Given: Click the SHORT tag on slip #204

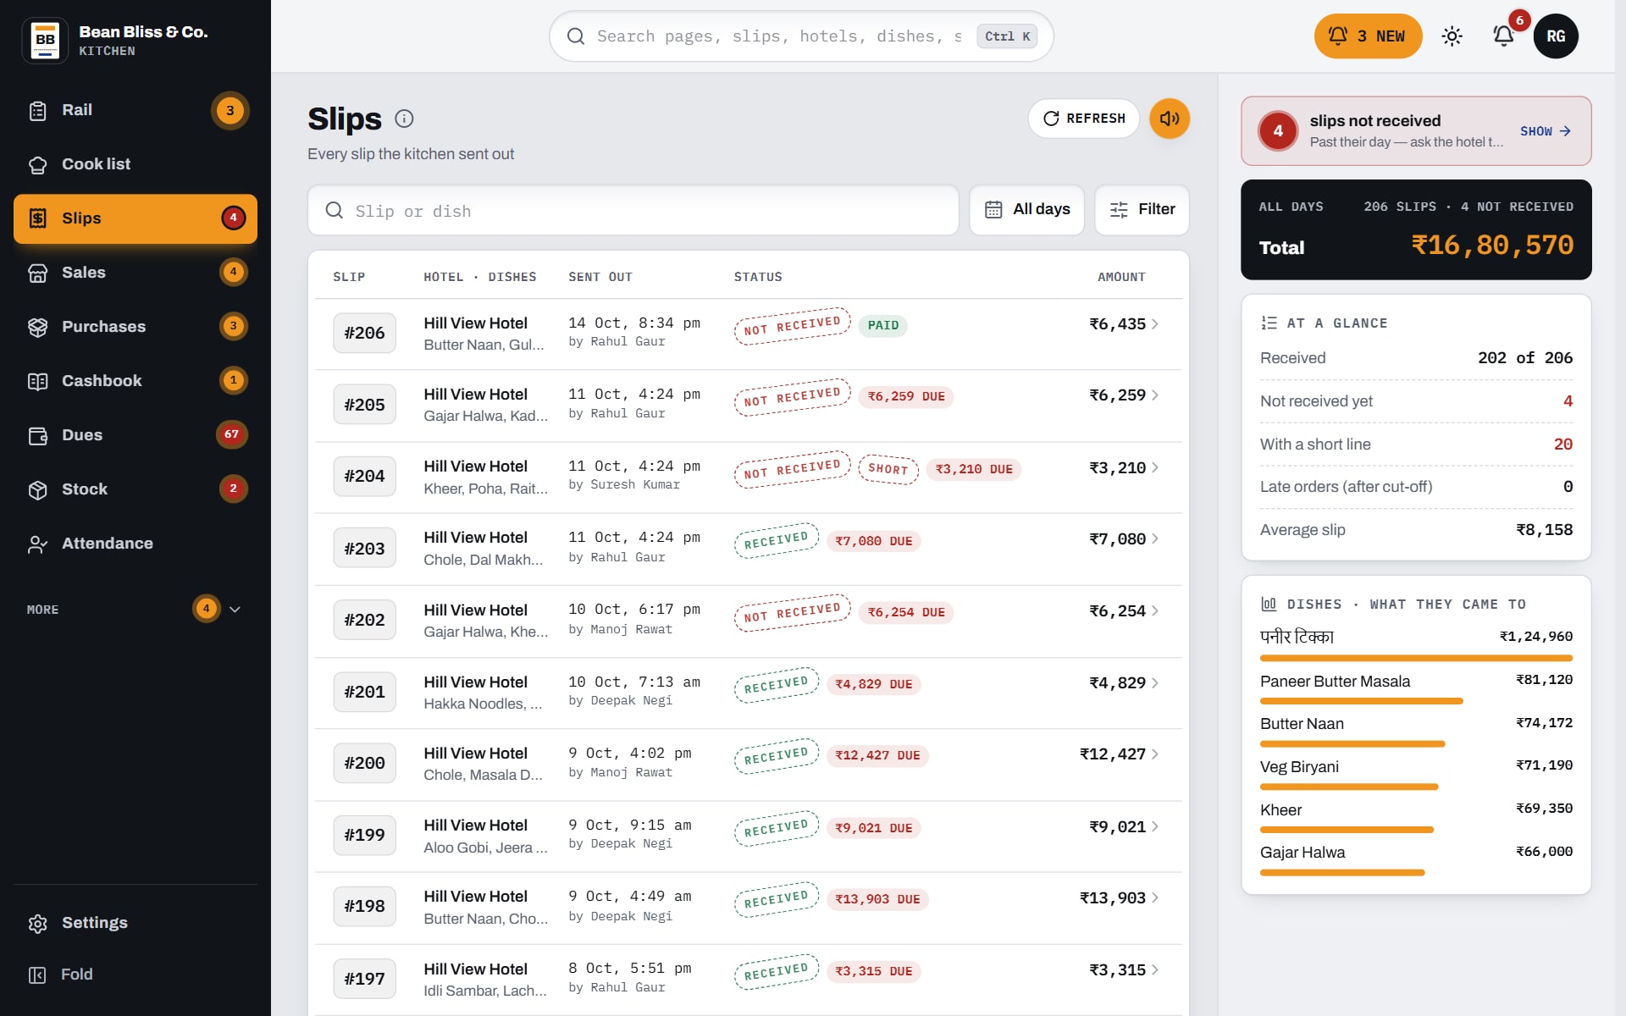Looking at the screenshot, I should tap(888, 469).
